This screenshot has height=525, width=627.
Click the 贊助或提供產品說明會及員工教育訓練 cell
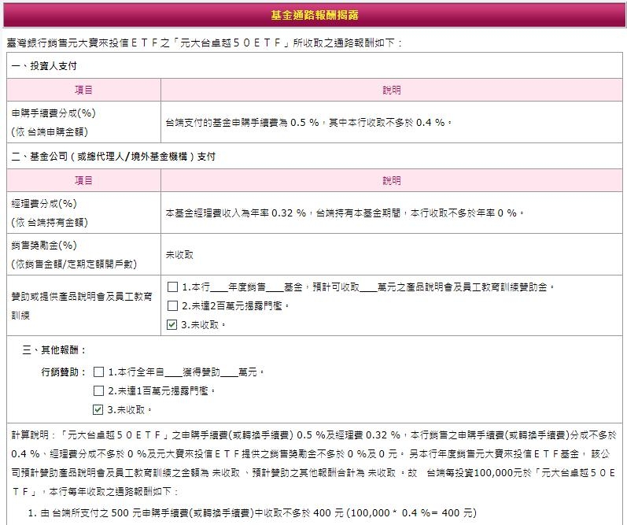(84, 305)
